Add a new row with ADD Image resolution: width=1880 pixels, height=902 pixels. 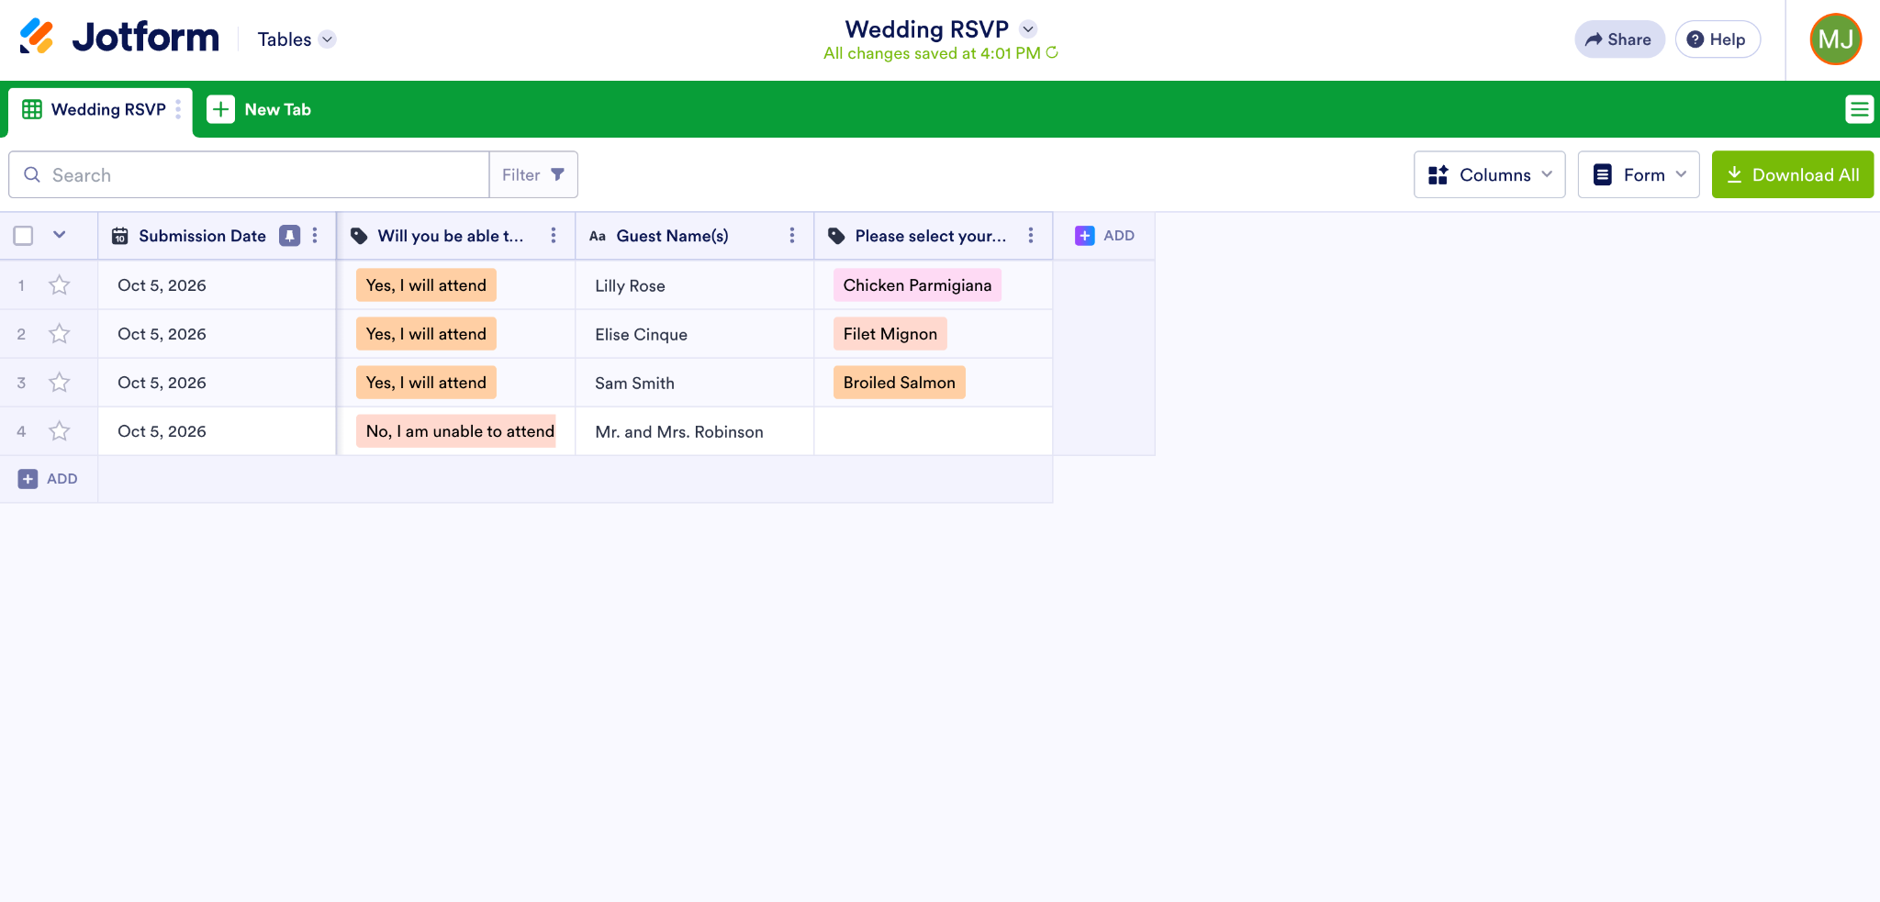coord(48,479)
